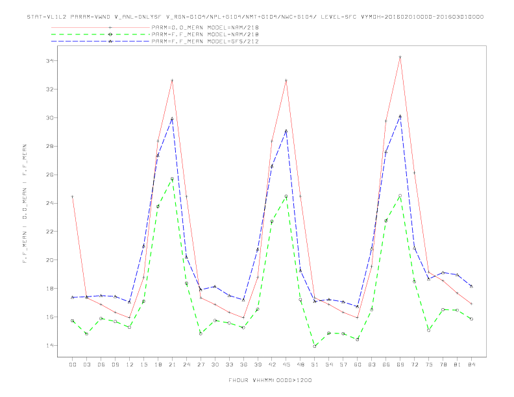Click x-axis tick label 12
Screen dimensions: 514x397
coord(130,365)
